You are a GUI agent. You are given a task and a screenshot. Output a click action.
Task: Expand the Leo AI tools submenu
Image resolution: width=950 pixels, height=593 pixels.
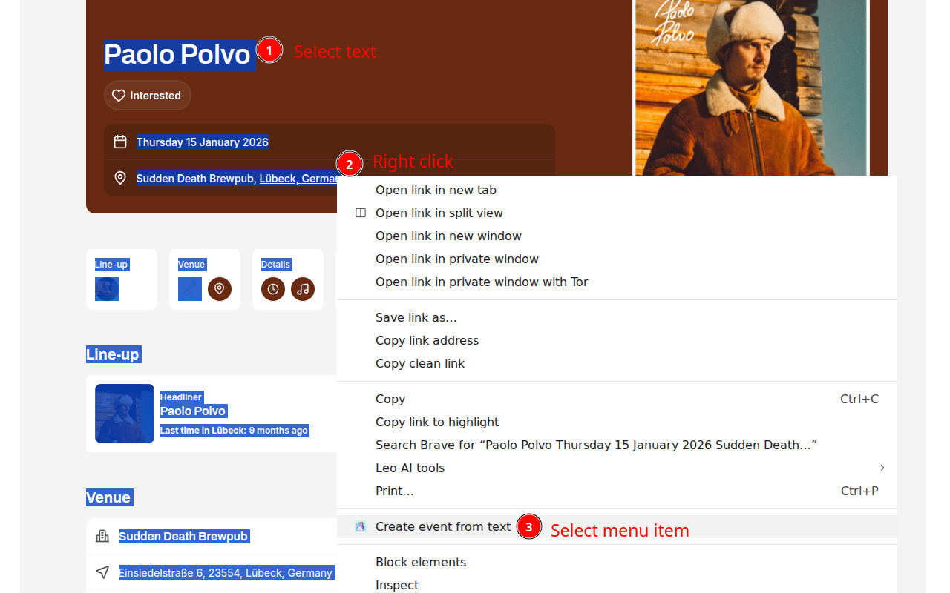pos(410,468)
